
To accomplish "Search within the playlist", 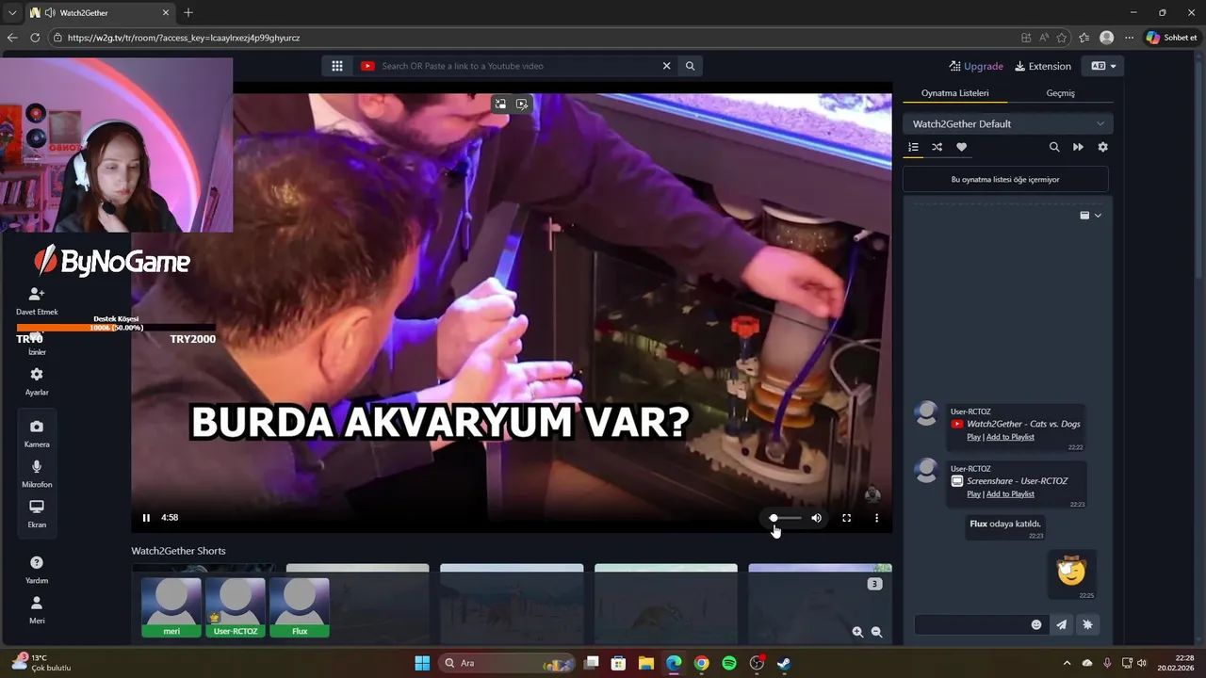I will 1054,147.
